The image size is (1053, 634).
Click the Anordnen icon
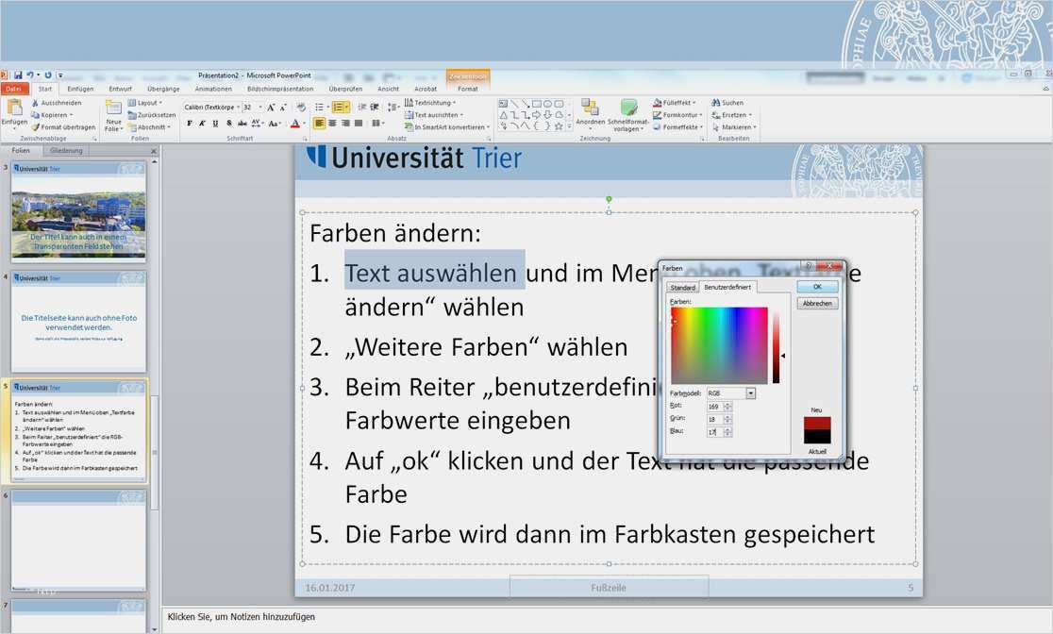pos(590,108)
